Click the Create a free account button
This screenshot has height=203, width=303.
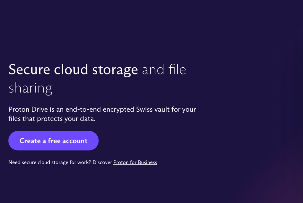[53, 141]
